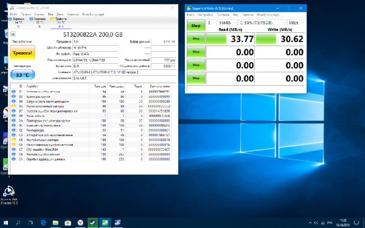Open Task View from taskbar
The image size is (365, 228).
30,223
